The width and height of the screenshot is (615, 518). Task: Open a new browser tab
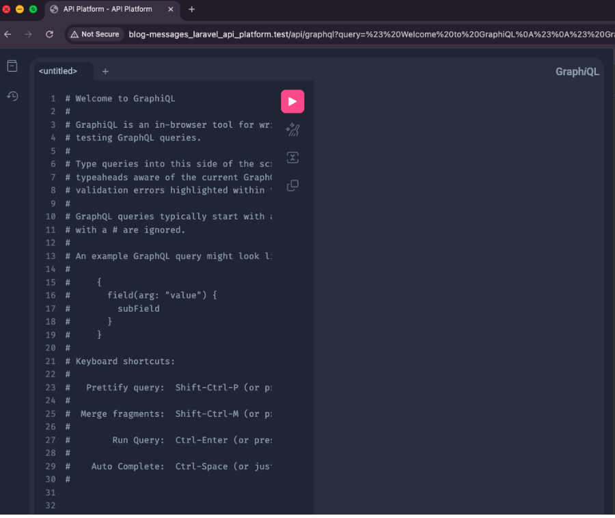[x=191, y=9]
